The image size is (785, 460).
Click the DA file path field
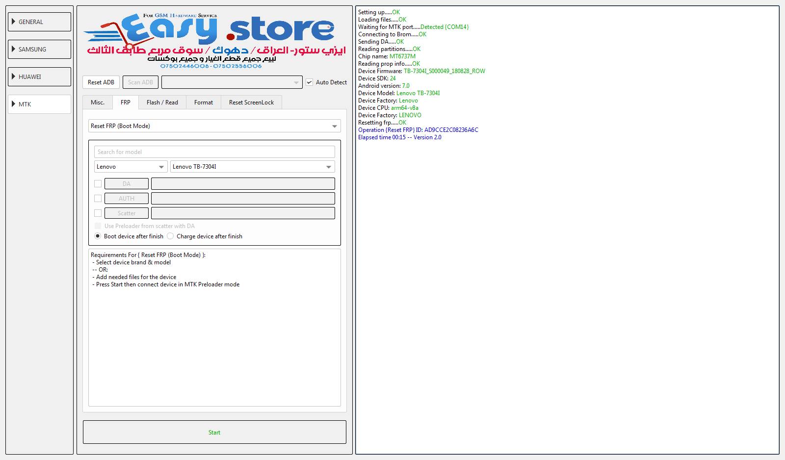pos(243,184)
